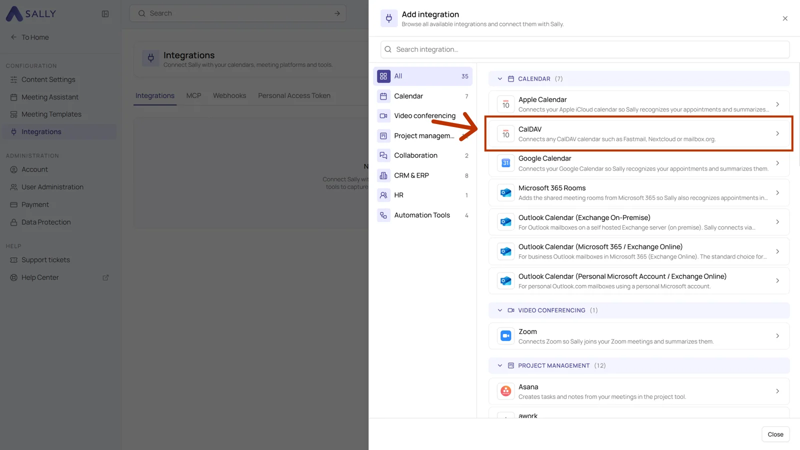Focus the top Search bar
The width and height of the screenshot is (800, 450).
pyautogui.click(x=238, y=13)
